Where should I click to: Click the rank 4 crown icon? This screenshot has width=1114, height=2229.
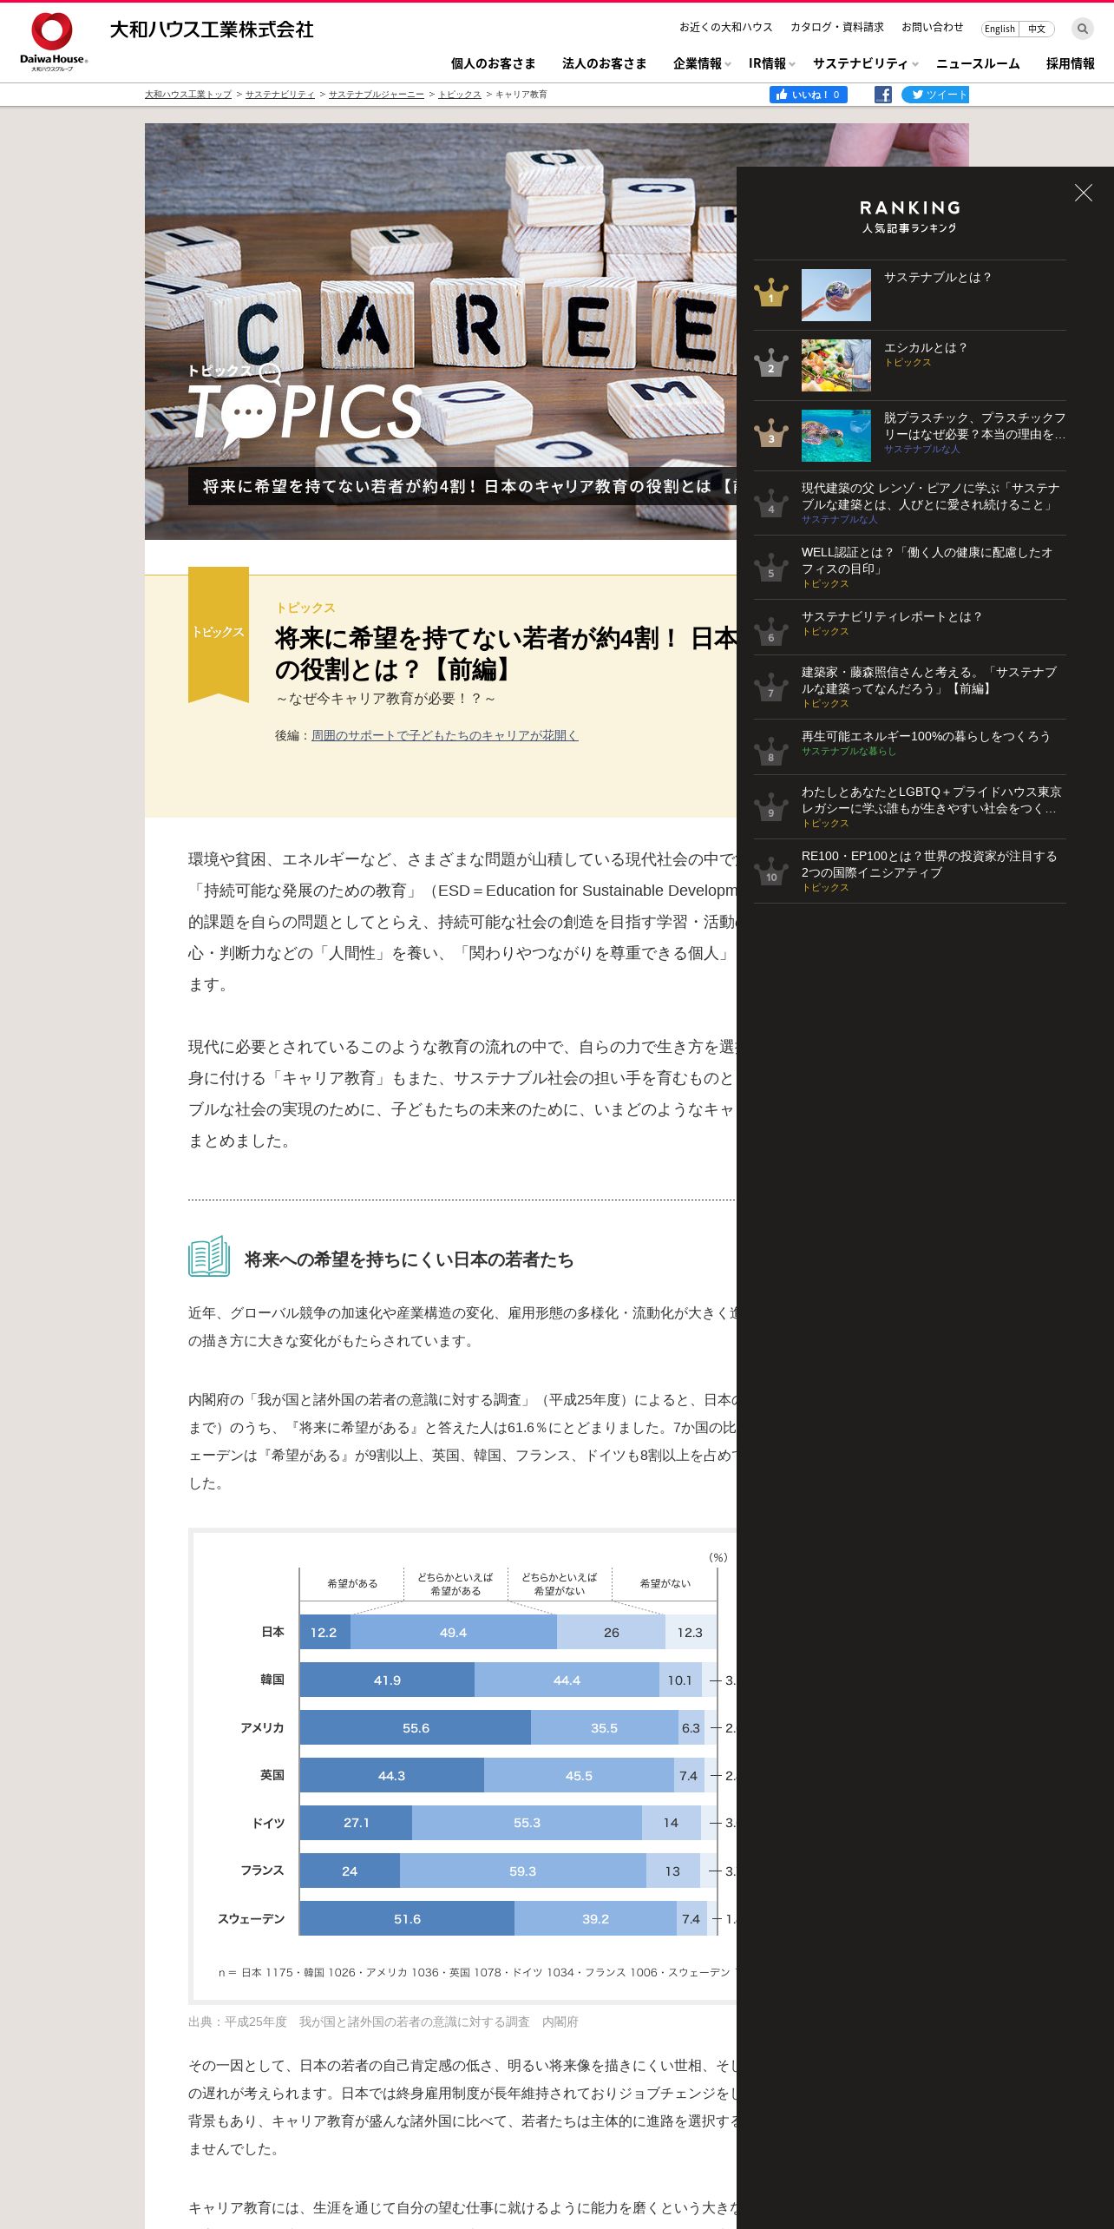point(770,503)
